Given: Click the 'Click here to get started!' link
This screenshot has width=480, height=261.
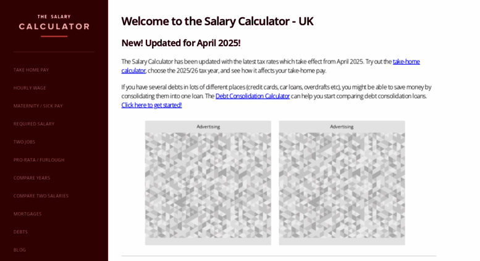Looking at the screenshot, I should coord(151,105).
